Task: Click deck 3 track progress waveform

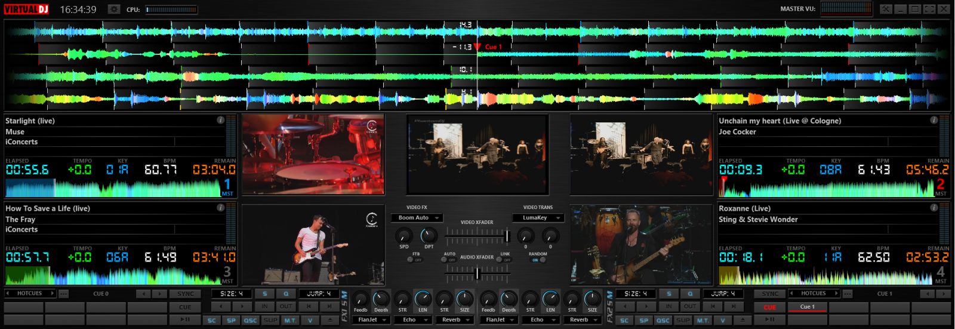Action: tap(113, 275)
